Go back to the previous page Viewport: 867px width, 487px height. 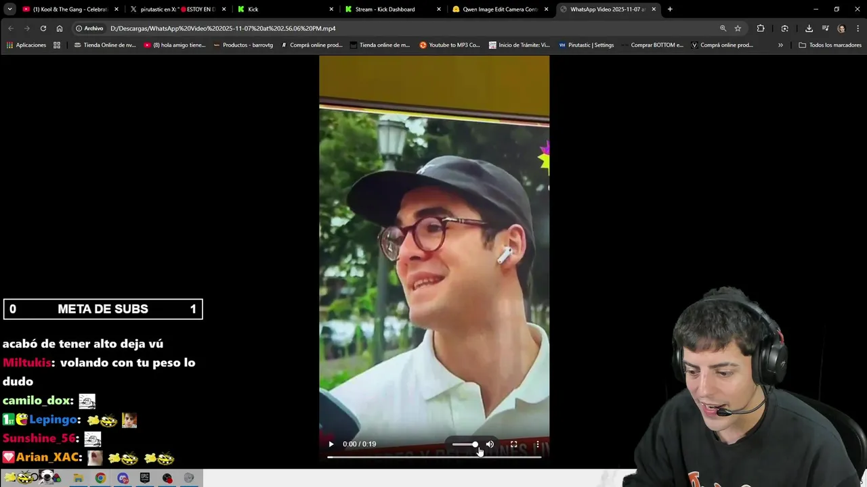coord(11,28)
